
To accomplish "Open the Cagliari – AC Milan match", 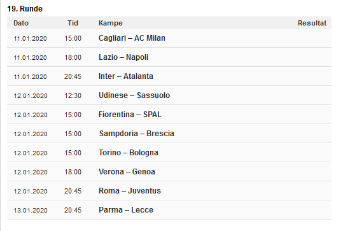I will pyautogui.click(x=132, y=38).
